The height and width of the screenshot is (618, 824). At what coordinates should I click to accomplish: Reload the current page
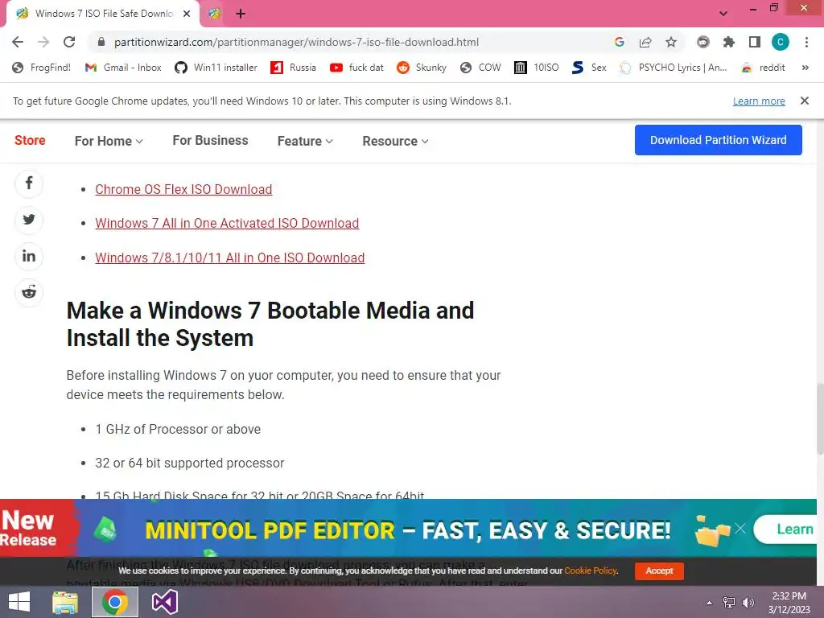coord(69,42)
